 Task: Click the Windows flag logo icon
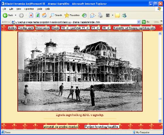click(159, 9)
